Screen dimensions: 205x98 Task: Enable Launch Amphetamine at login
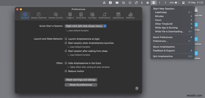coord(66,39)
